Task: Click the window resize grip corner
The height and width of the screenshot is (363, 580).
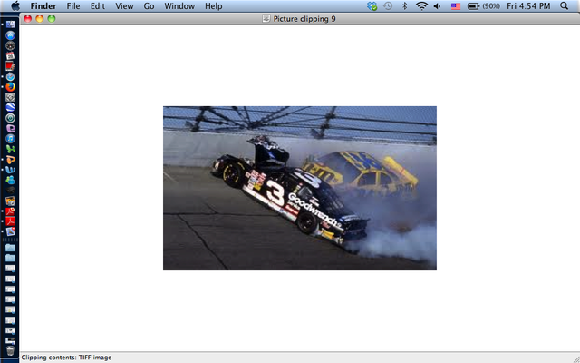Action: 575,358
